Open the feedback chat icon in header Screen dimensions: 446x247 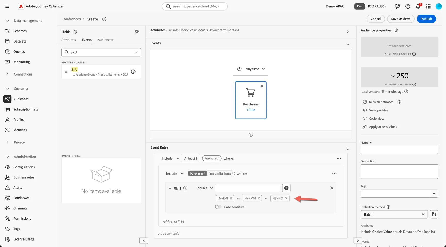coord(397,6)
